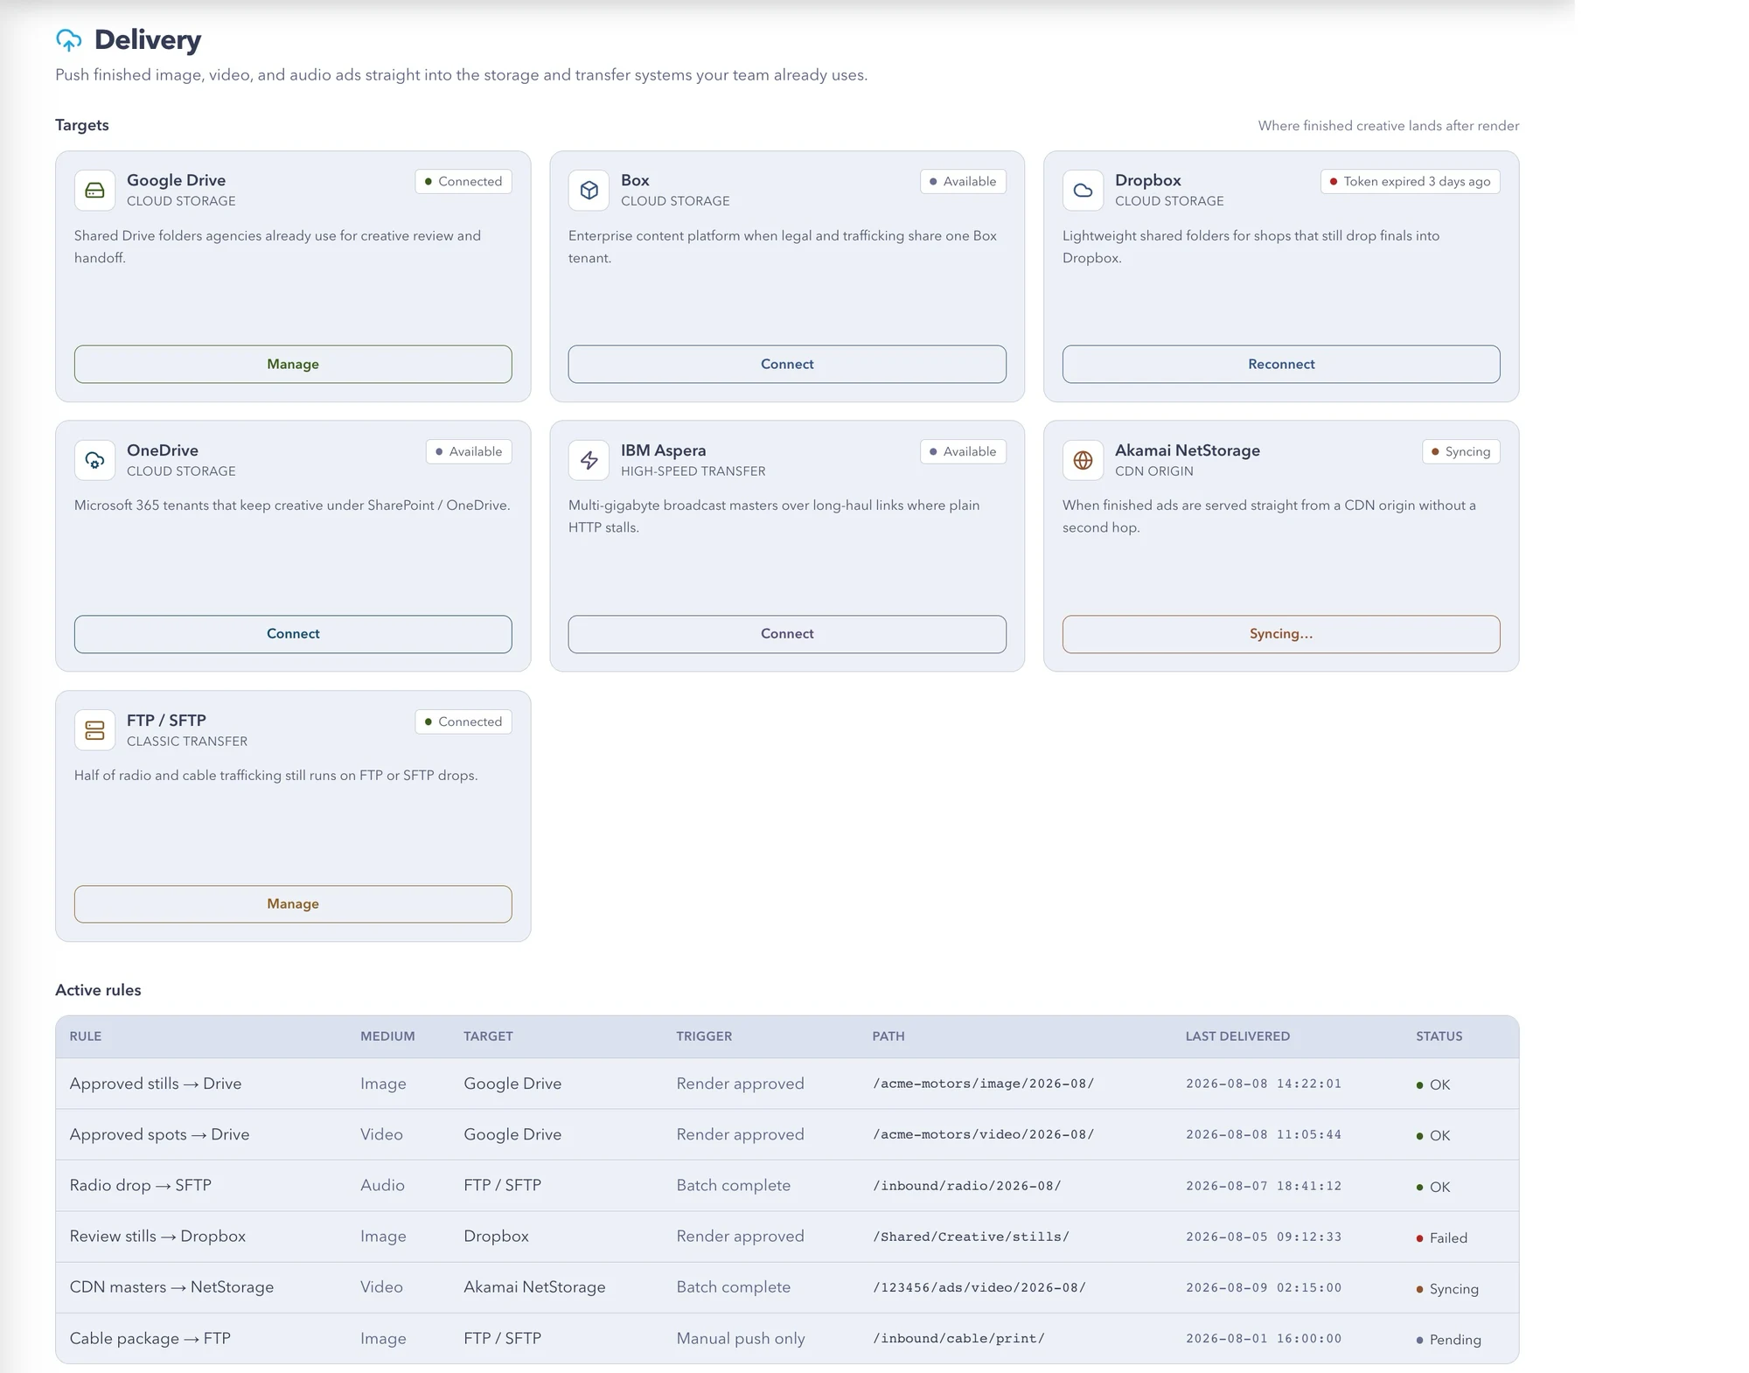1749x1373 pixels.
Task: Click the RULE column header
Action: (x=86, y=1036)
